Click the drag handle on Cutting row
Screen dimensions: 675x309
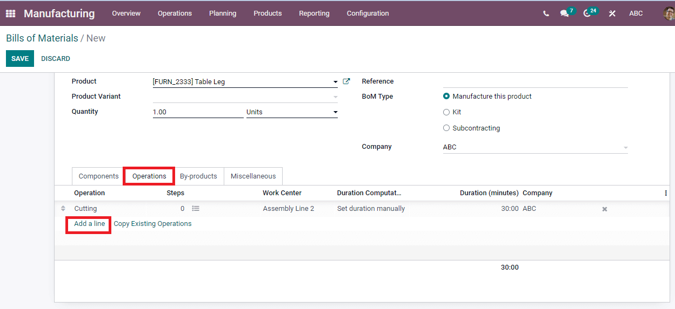(63, 209)
